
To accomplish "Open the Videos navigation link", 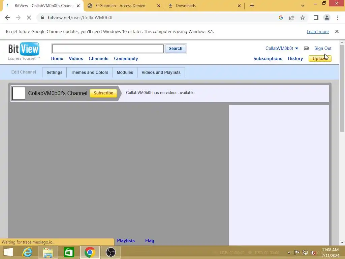I will (76, 59).
